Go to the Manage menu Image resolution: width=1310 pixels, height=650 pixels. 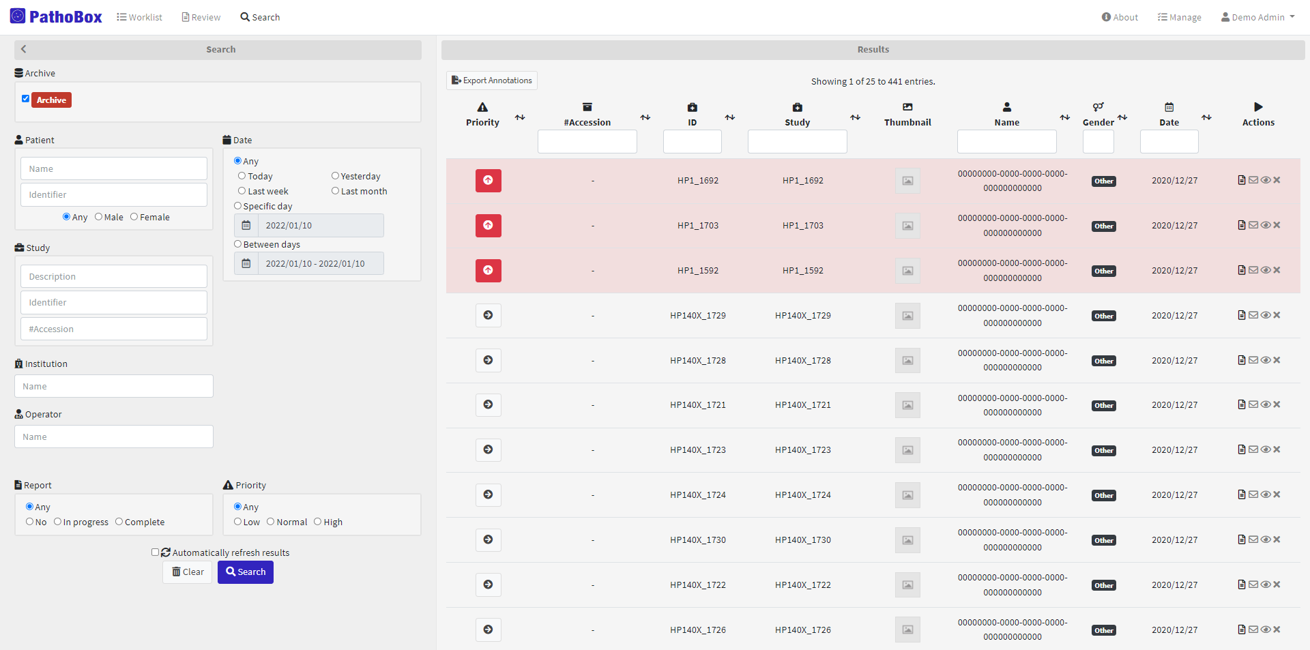click(x=1179, y=17)
